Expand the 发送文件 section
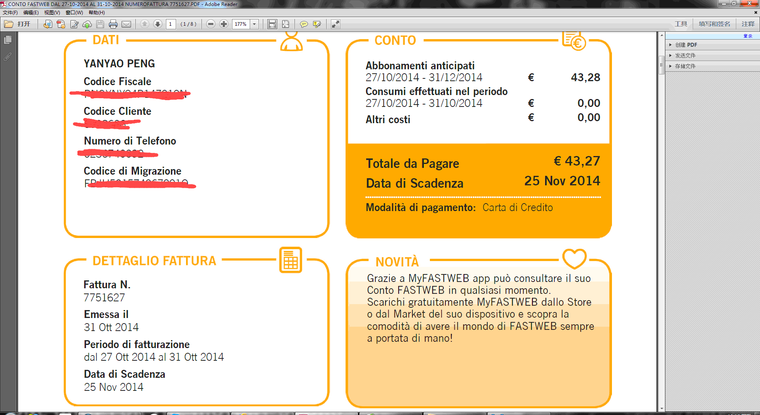760x415 pixels. pos(712,55)
